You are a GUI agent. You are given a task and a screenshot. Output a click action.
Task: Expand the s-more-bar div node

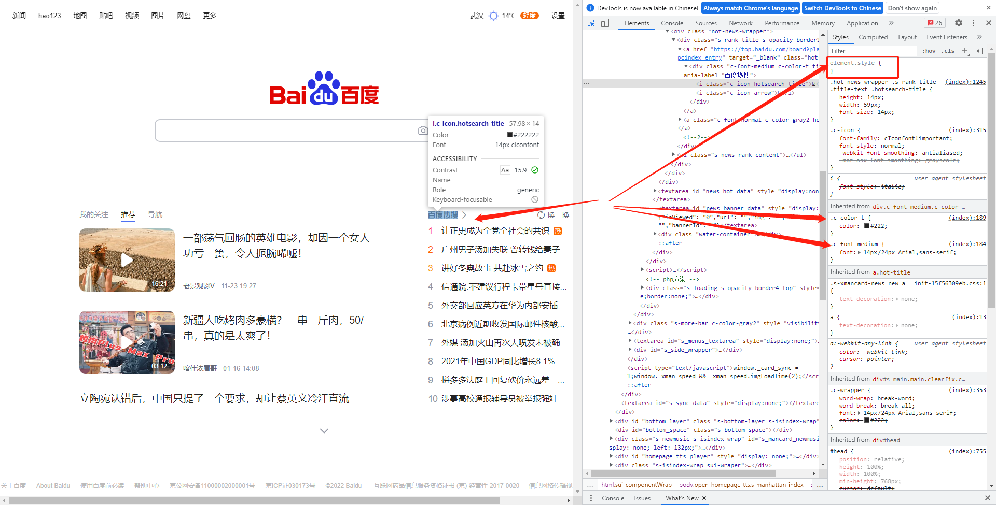pyautogui.click(x=630, y=323)
